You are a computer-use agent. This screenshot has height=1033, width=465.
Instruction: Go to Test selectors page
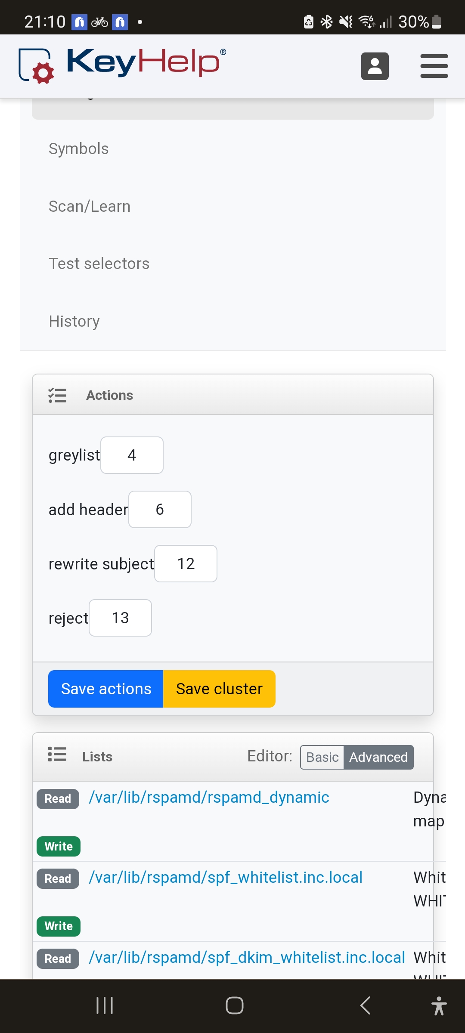pos(99,264)
